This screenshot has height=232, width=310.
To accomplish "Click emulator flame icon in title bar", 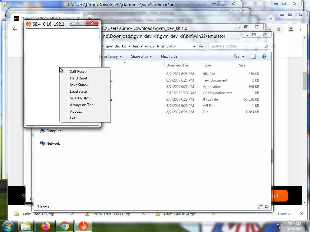I will pyautogui.click(x=28, y=24).
